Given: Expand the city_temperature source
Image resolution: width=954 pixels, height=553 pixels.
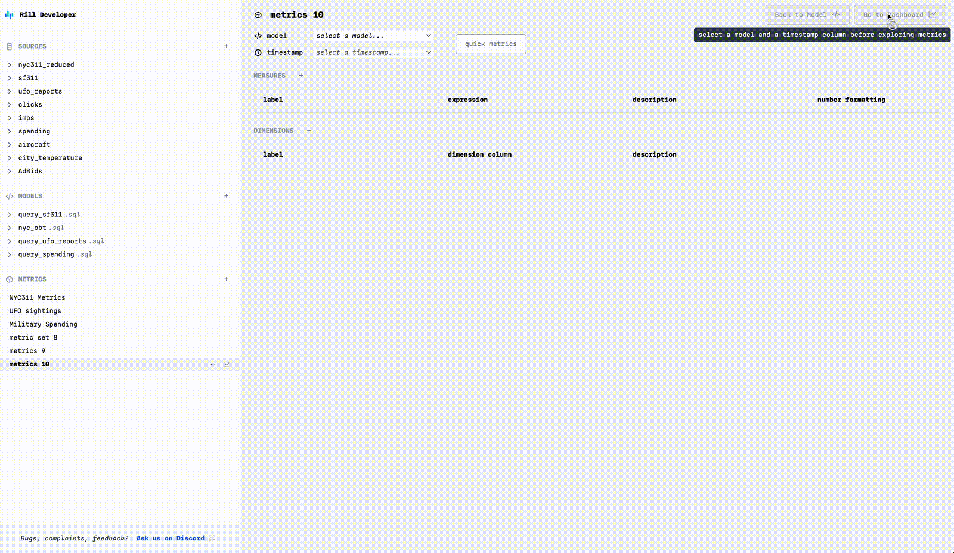Looking at the screenshot, I should pos(10,158).
